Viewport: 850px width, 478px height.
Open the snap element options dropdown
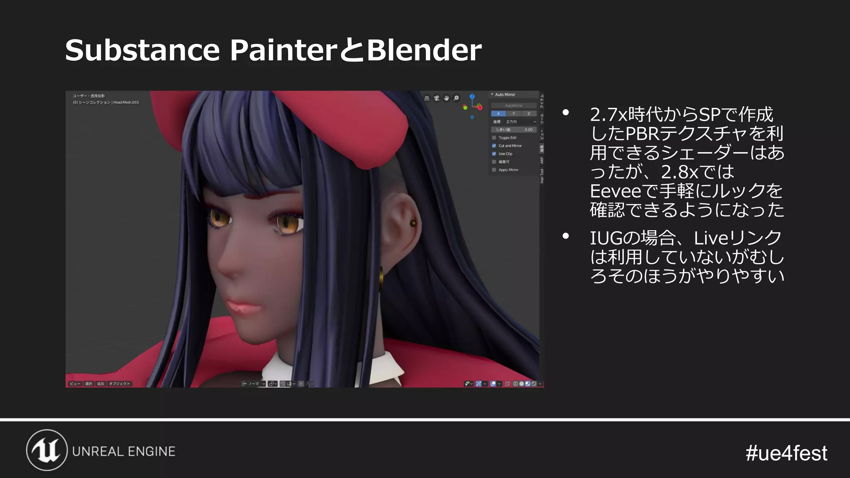pos(291,384)
